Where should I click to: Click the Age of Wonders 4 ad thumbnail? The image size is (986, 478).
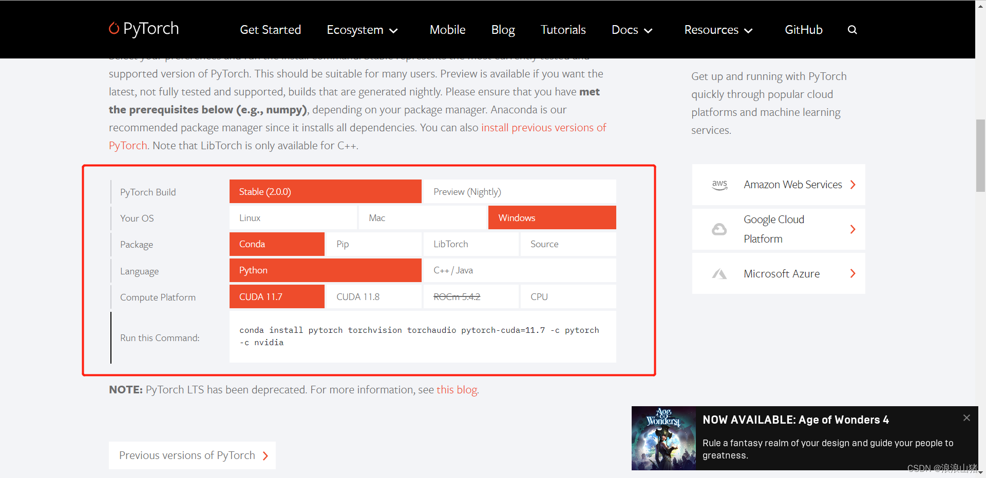663,438
